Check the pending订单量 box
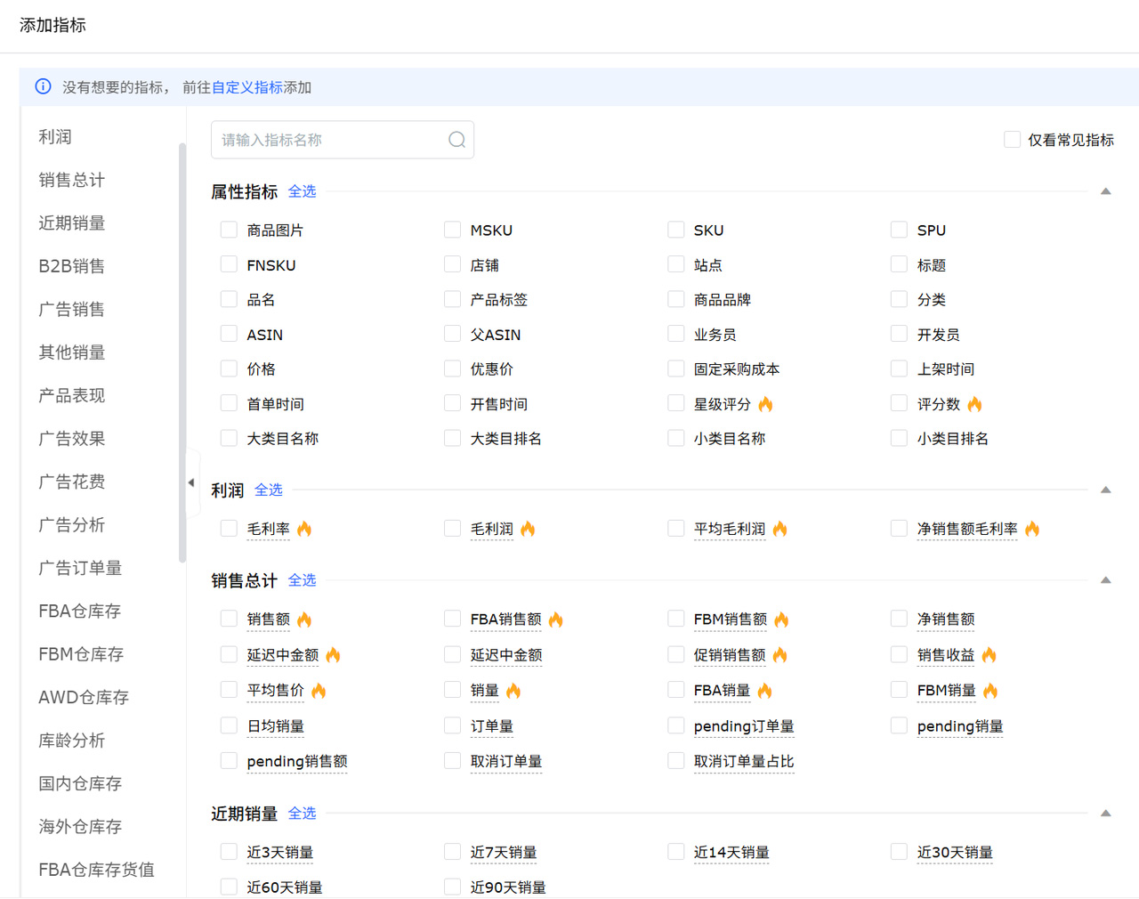This screenshot has width=1139, height=899. pos(675,725)
